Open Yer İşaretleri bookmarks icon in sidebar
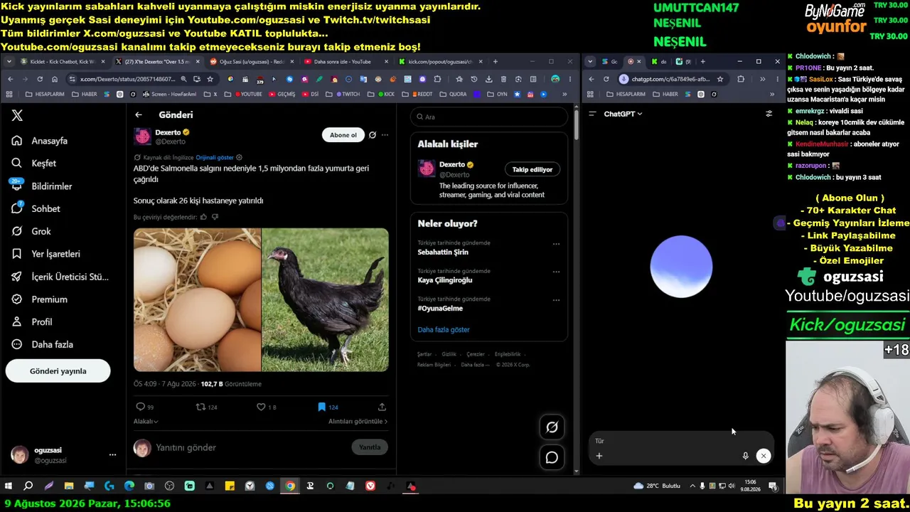 17,254
